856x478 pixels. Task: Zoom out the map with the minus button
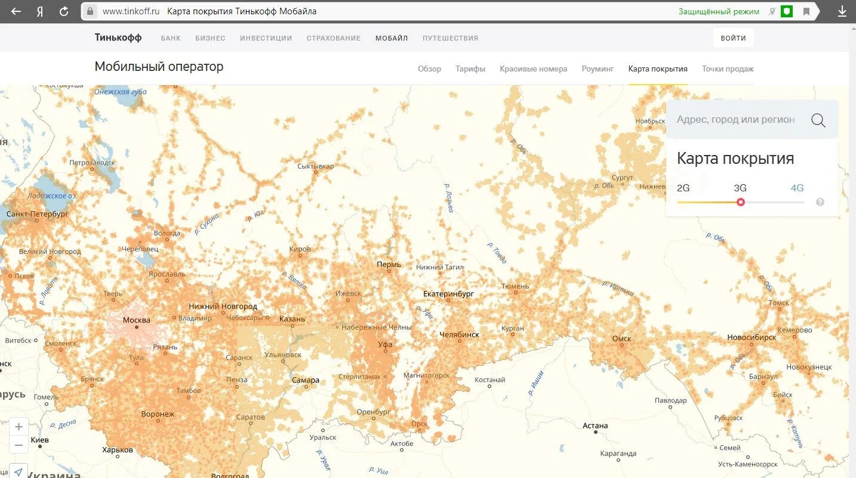pyautogui.click(x=19, y=445)
